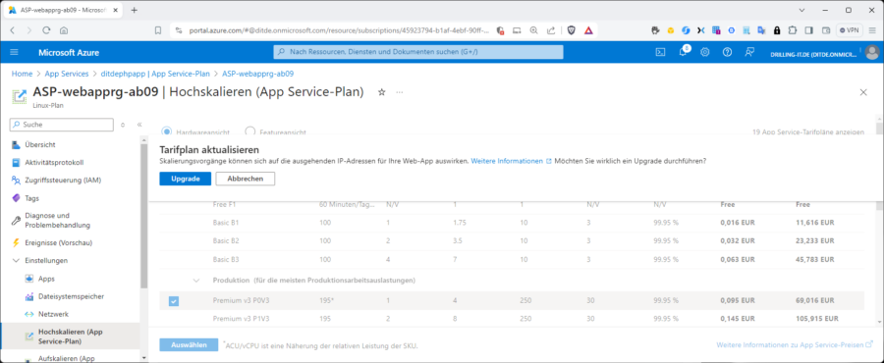
Task: Collapse the sidebar with double chevron
Action: pos(139,125)
